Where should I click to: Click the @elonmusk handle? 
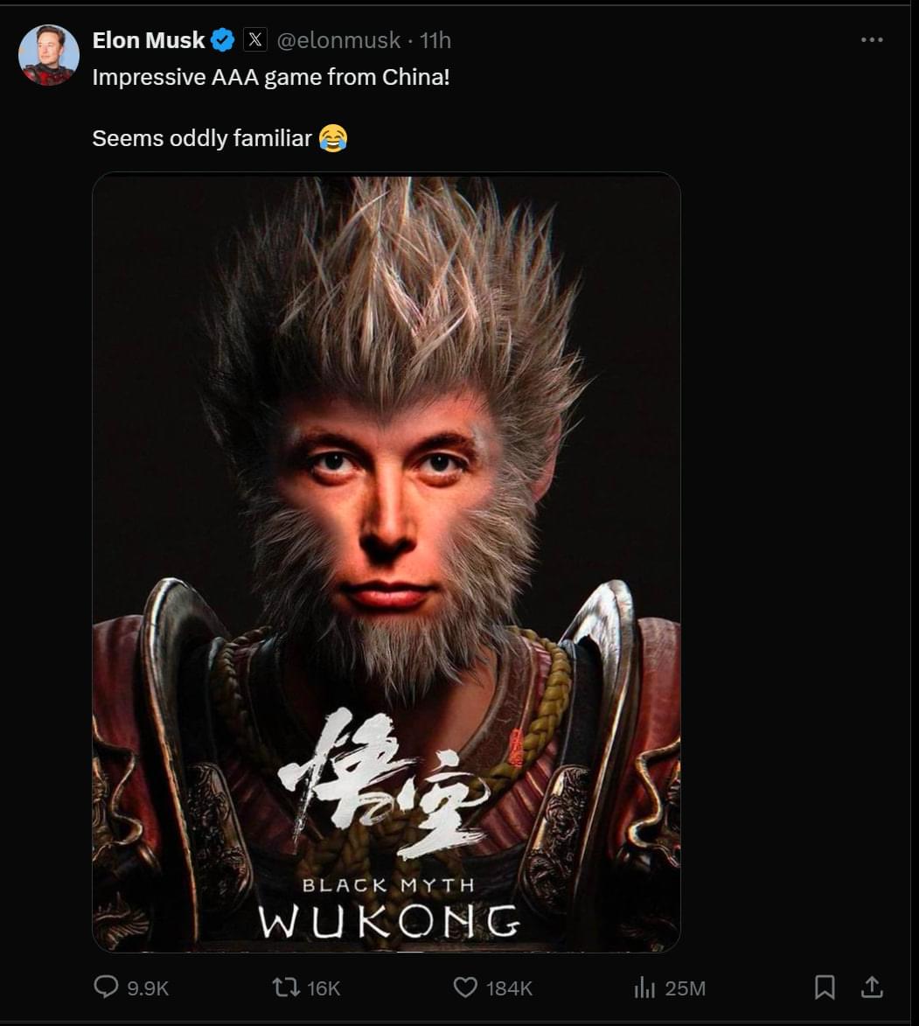pos(338,40)
